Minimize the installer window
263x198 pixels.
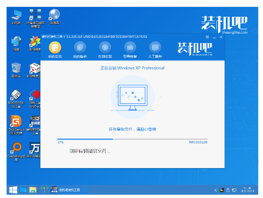214,37
